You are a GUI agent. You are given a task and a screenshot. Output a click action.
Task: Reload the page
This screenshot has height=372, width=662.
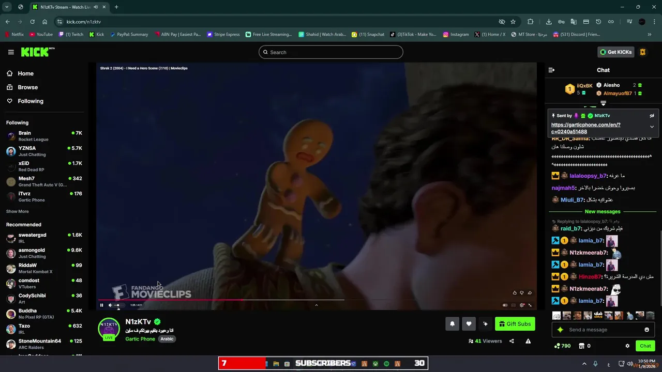[32, 22]
